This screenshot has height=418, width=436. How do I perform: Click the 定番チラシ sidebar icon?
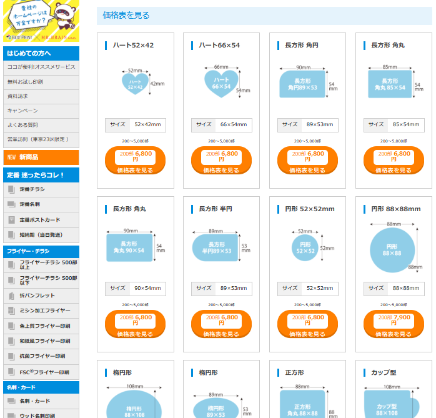(x=11, y=189)
